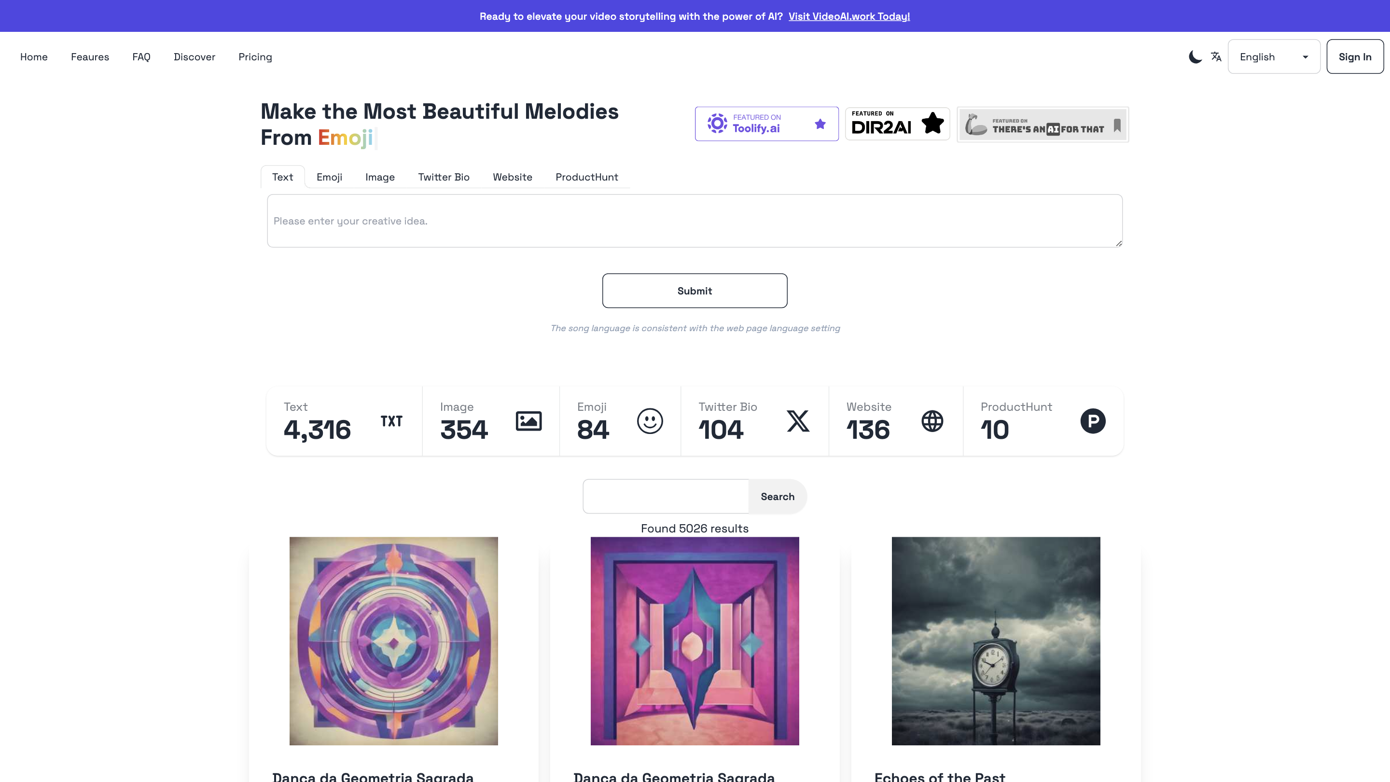
Task: Open the Visit VideoAI.work Today link
Action: [849, 16]
